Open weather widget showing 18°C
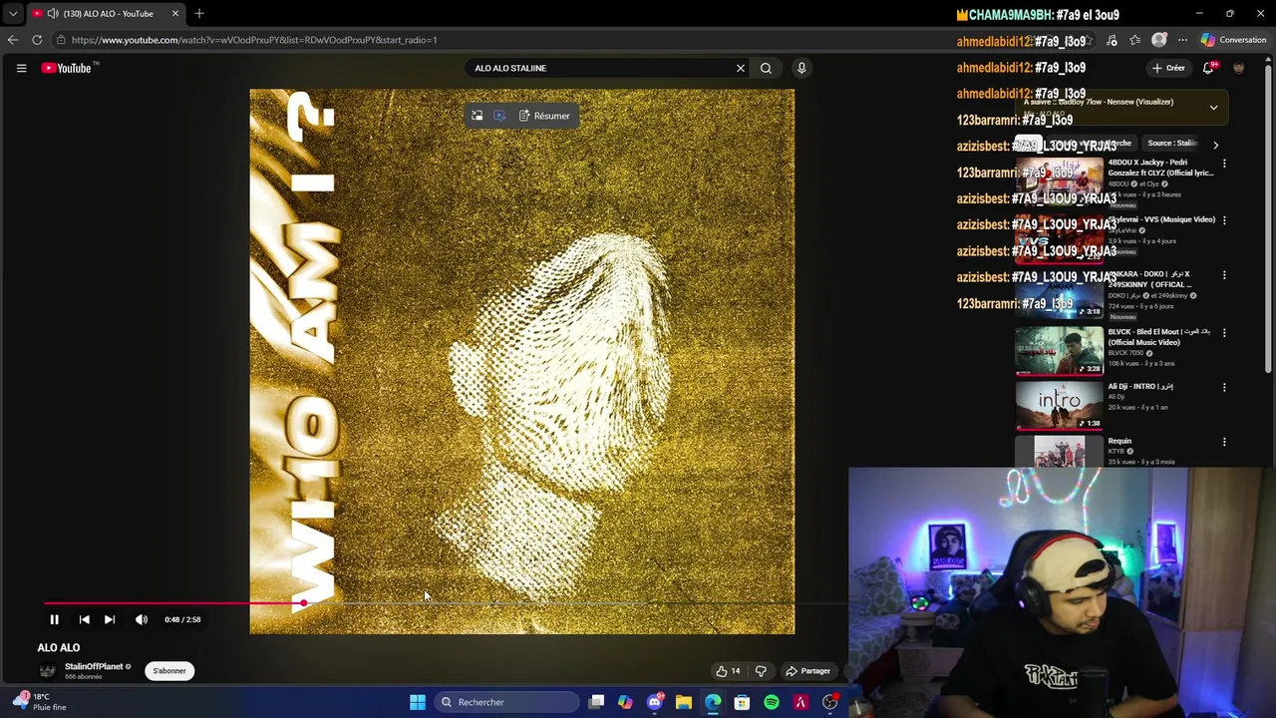 (x=38, y=701)
